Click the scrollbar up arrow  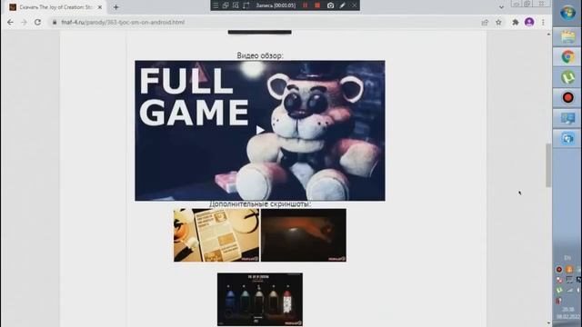click(x=548, y=35)
